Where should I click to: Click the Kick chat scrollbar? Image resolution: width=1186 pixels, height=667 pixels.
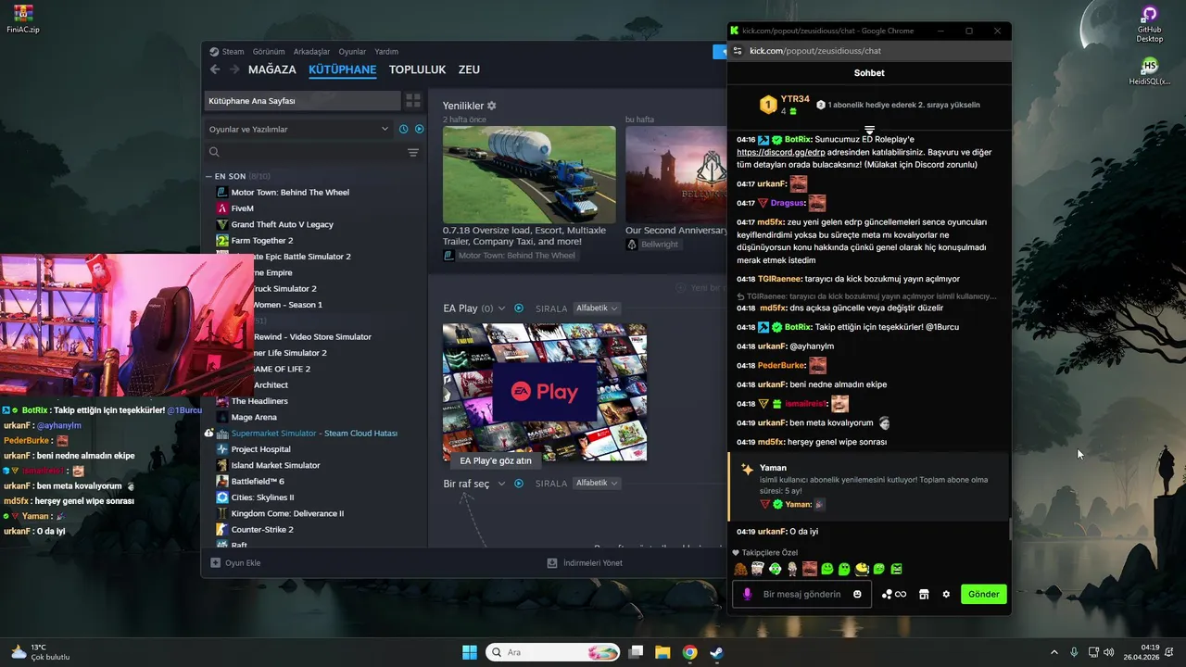pyautogui.click(x=1010, y=530)
